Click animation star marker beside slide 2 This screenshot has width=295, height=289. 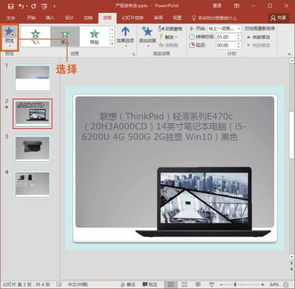pos(6,107)
